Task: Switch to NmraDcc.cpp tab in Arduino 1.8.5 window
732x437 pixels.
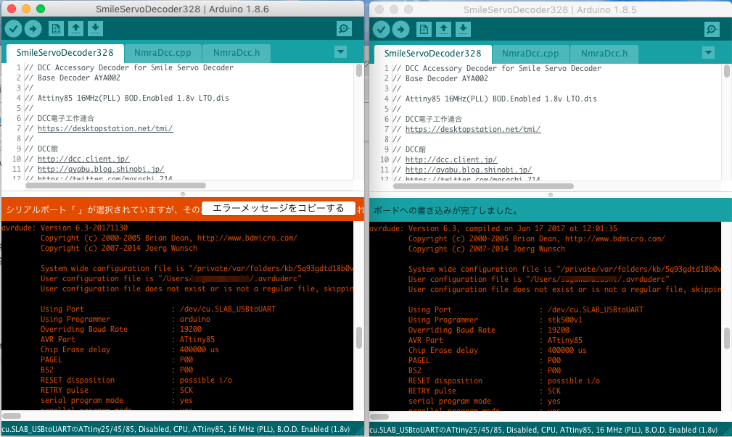Action: (531, 54)
